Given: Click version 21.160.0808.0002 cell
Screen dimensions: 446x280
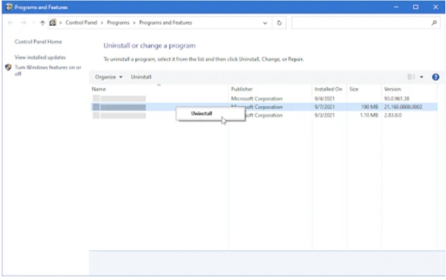Looking at the screenshot, I should (x=403, y=107).
